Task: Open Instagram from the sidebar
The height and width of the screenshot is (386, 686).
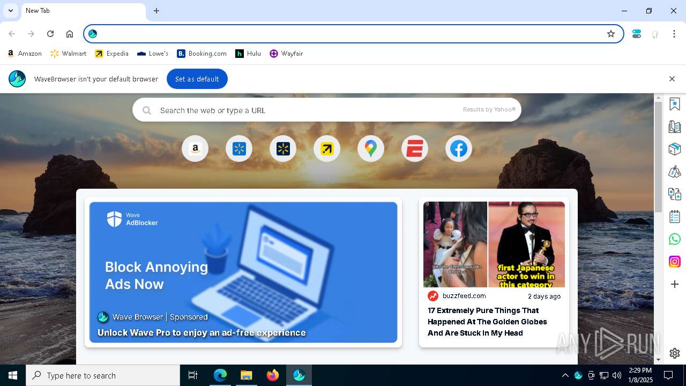Action: 675,262
